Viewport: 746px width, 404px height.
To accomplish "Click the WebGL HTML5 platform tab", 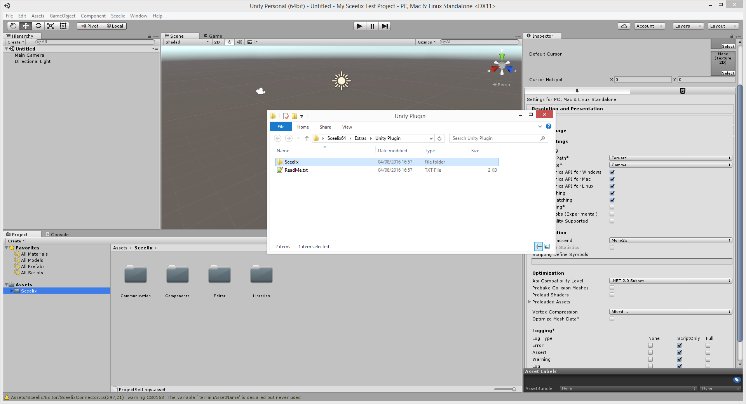I will 682,91.
